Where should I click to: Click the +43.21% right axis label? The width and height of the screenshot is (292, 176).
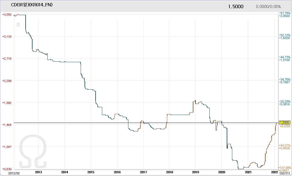(x=285, y=145)
